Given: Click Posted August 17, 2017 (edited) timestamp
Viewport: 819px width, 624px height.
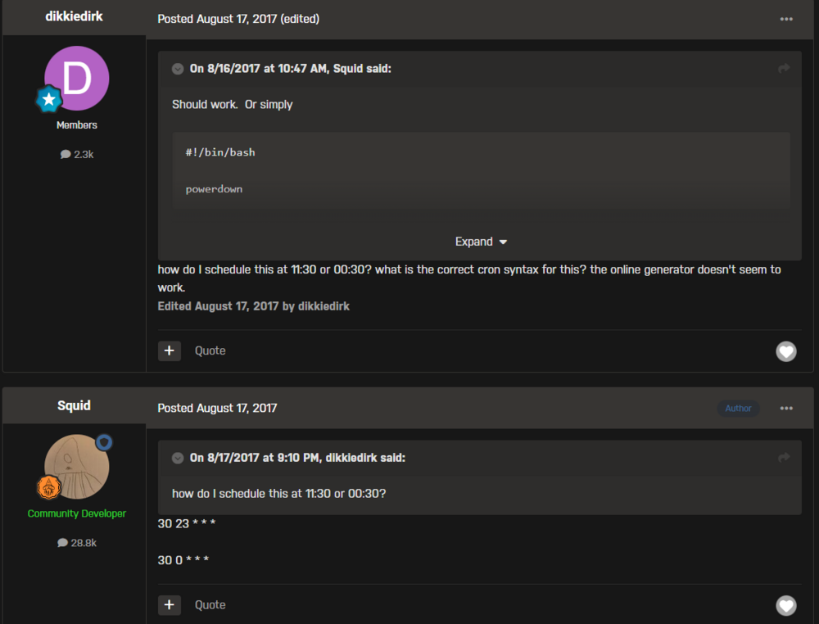Looking at the screenshot, I should coord(238,20).
